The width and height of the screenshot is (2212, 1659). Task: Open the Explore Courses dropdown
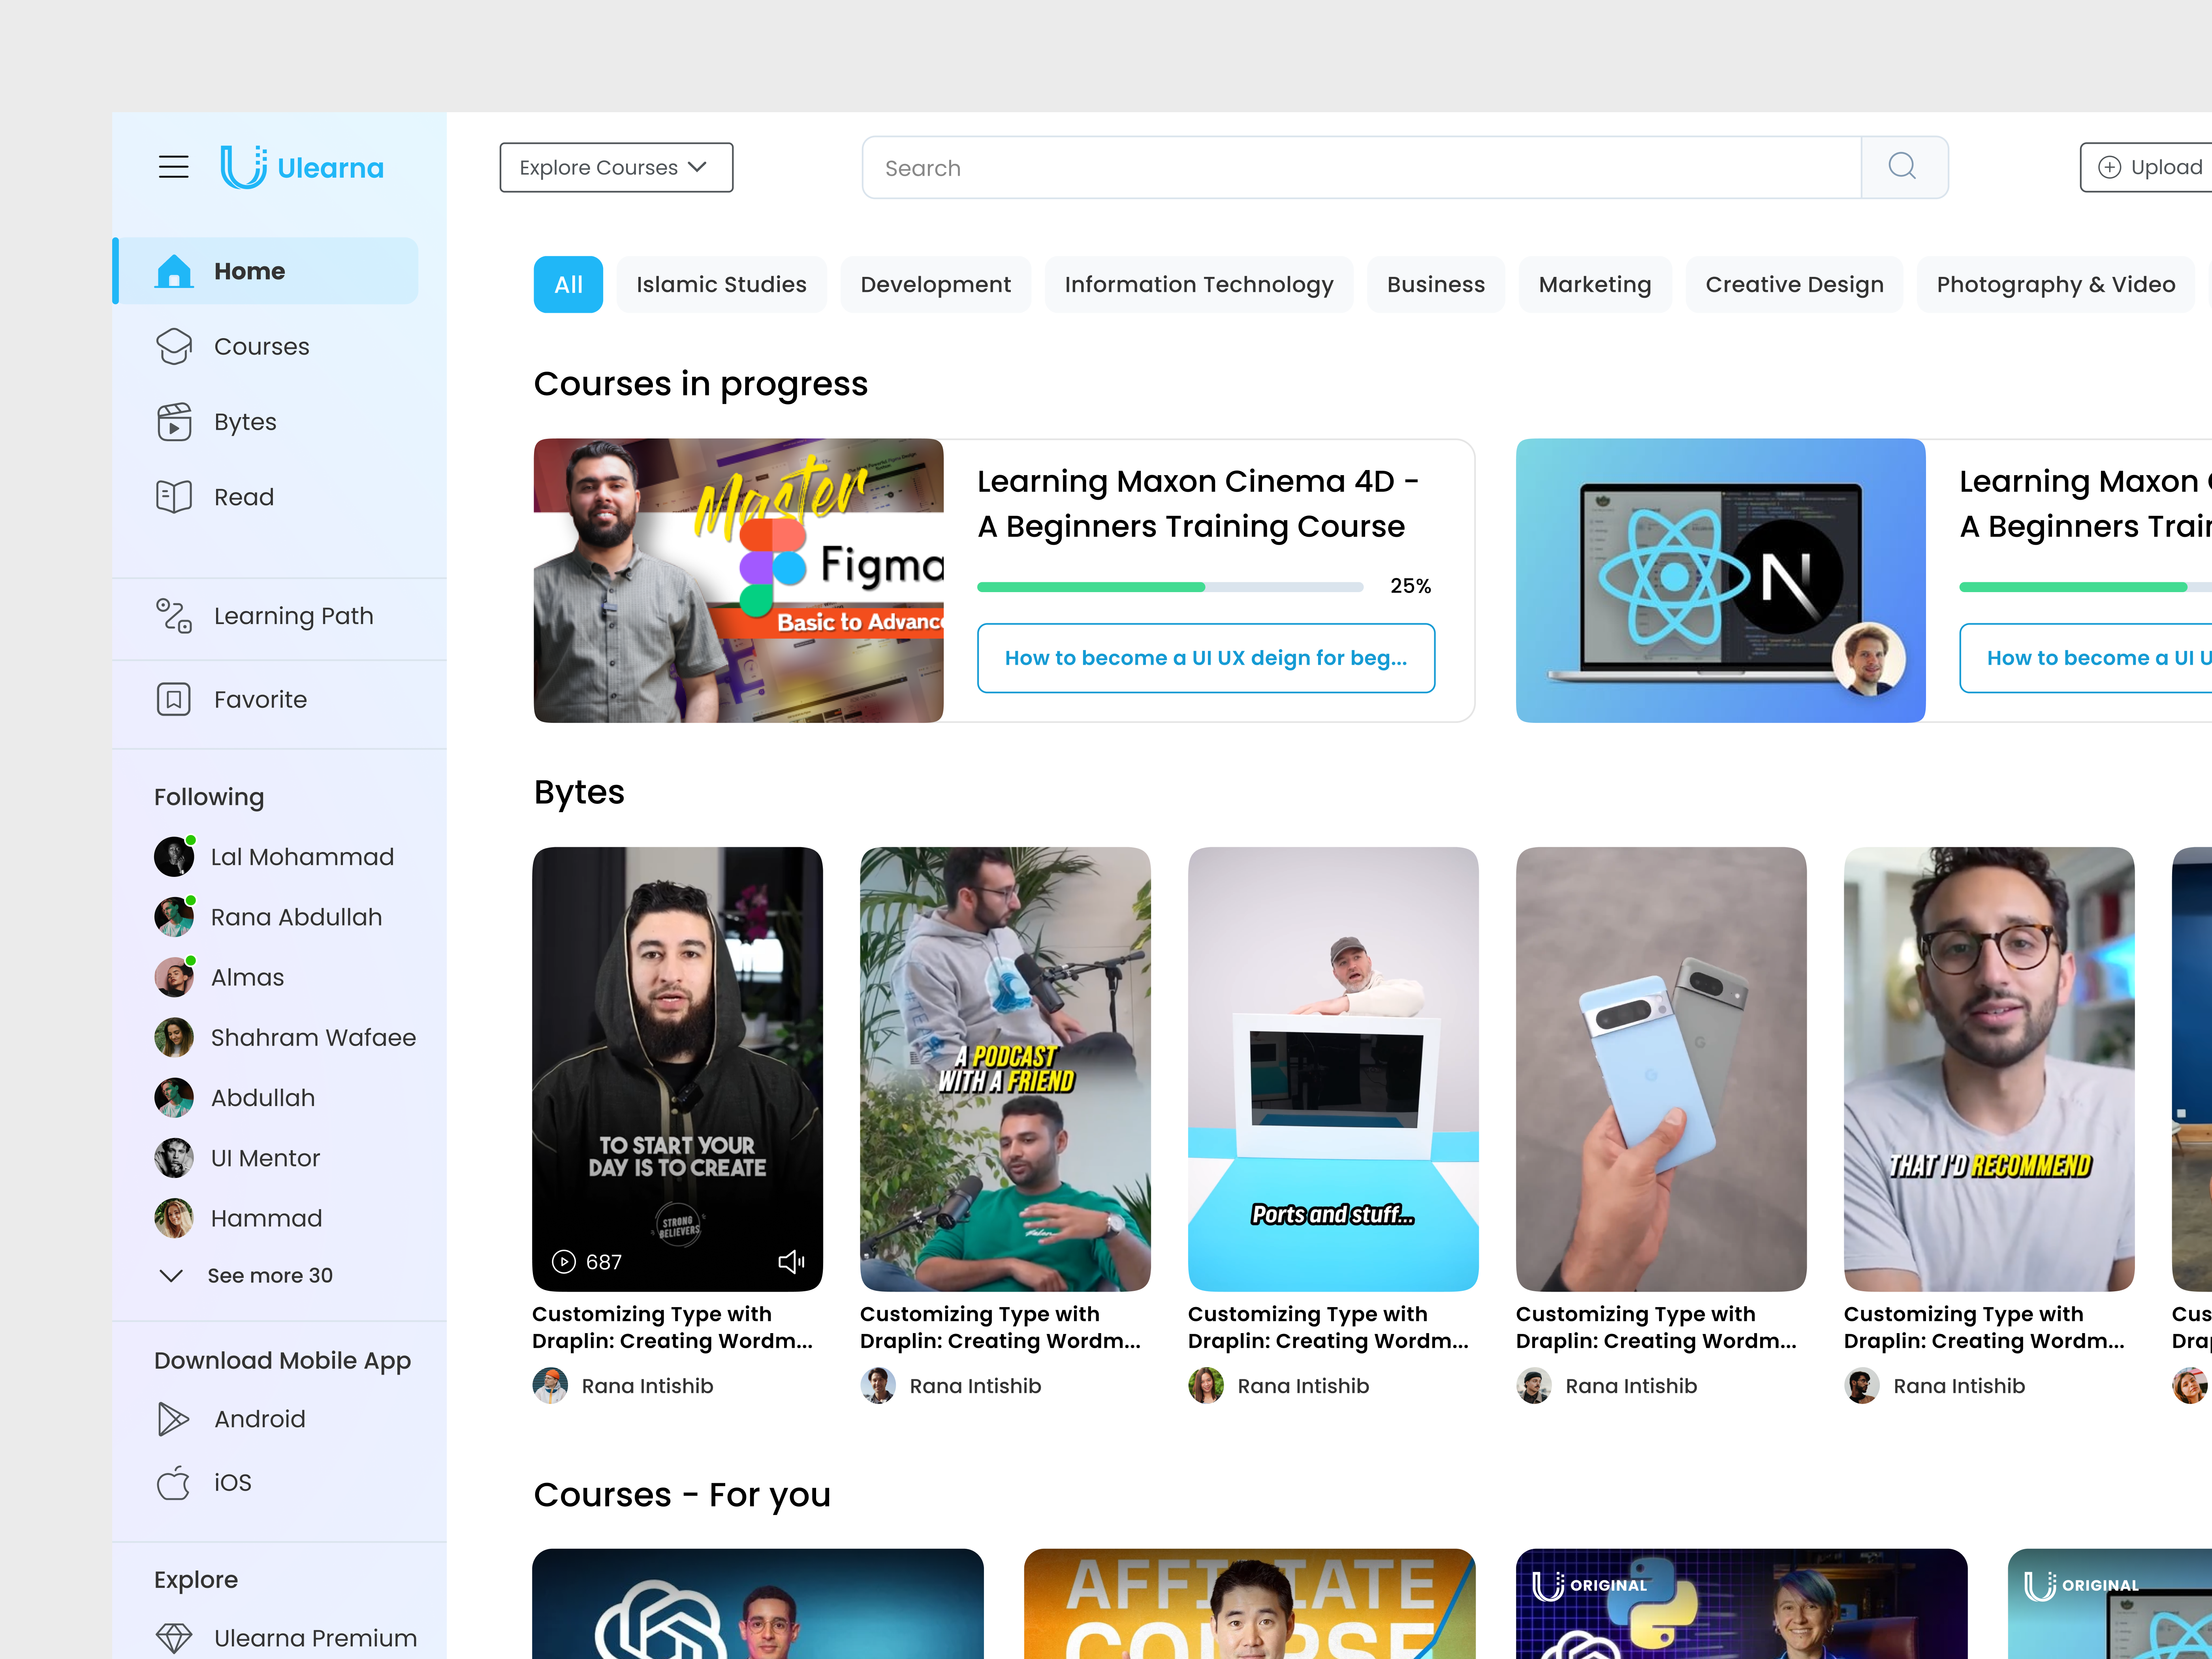tap(616, 167)
